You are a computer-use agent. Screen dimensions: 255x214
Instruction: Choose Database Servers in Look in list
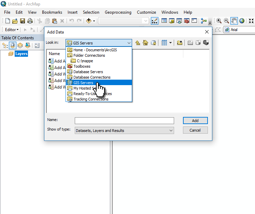[x=99, y=72]
